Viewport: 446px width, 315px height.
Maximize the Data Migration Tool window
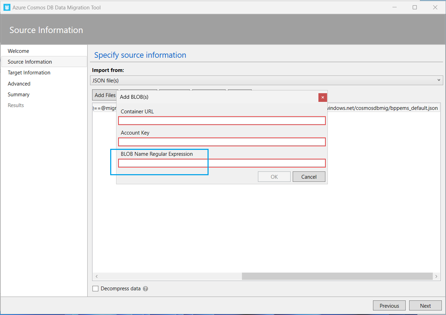tap(415, 7)
